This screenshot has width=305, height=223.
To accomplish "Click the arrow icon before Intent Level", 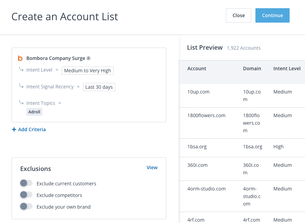I will tap(22, 70).
